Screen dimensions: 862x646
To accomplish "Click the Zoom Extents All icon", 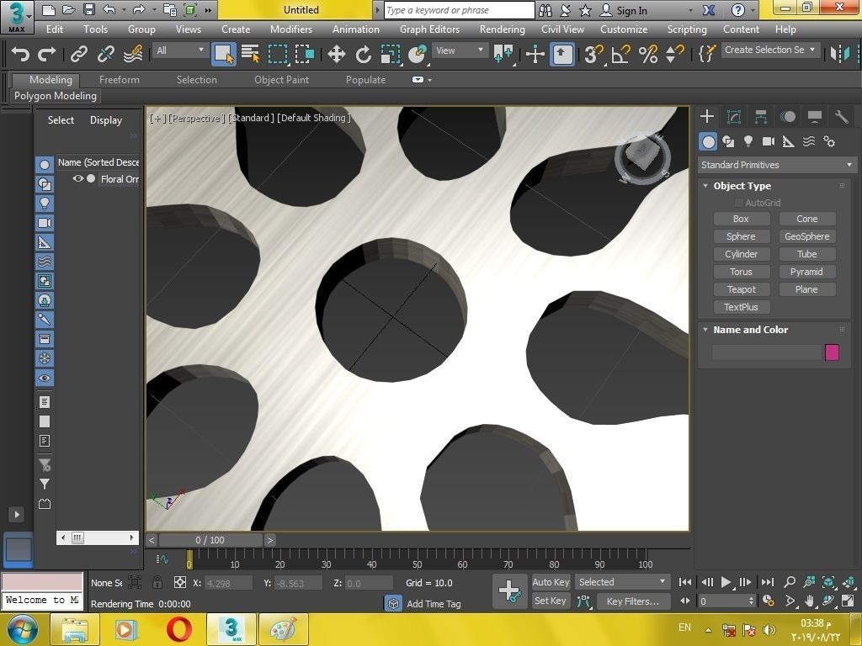I will coord(829,582).
